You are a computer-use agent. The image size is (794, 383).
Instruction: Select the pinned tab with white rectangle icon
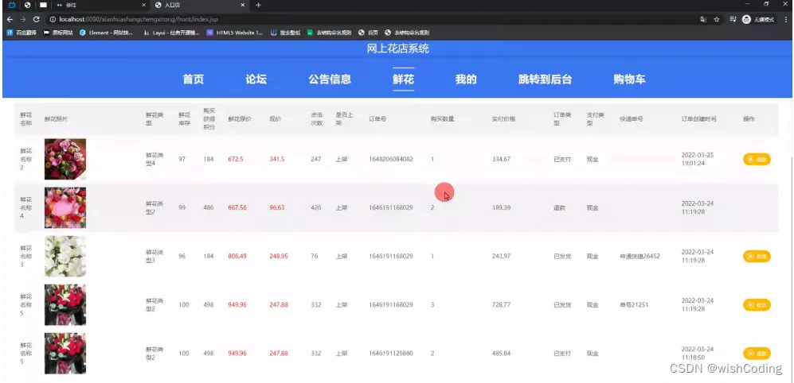tap(43, 5)
